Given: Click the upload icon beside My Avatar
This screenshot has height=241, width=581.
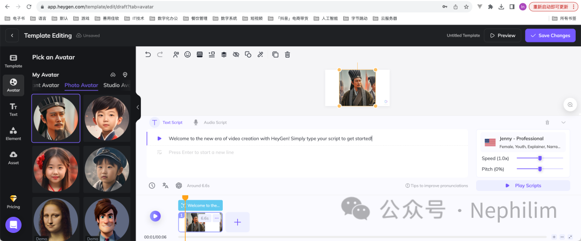Looking at the screenshot, I should coord(113,75).
